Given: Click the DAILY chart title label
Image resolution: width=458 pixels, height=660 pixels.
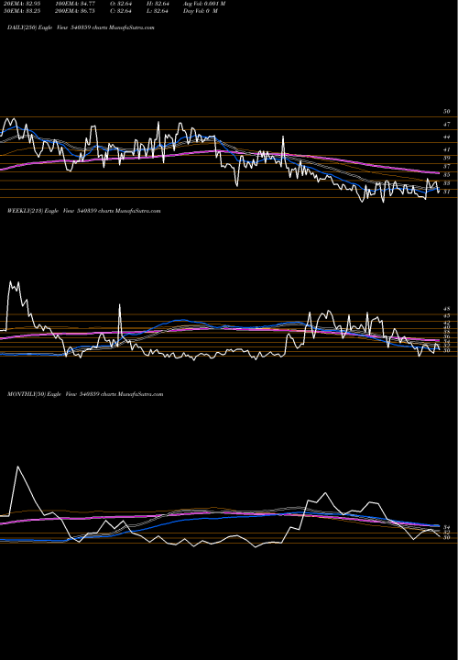Looking at the screenshot, I should [81, 27].
